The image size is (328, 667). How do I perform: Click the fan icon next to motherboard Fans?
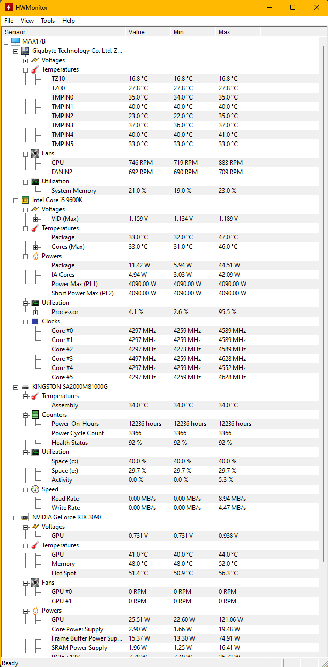coord(35,153)
